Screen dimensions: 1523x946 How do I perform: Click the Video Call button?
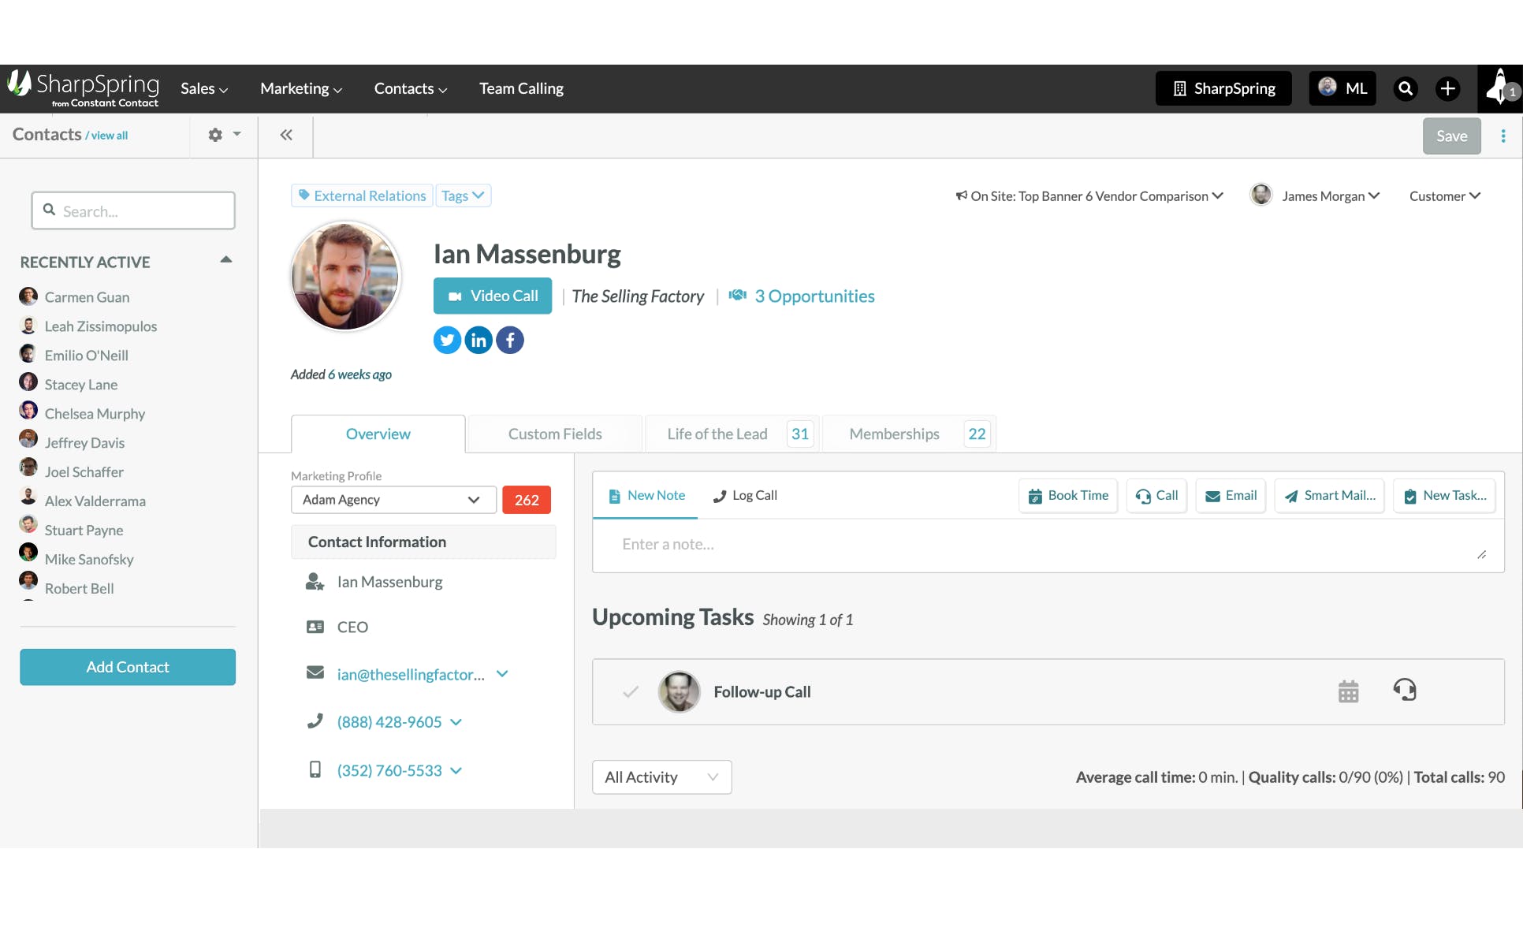coord(493,296)
